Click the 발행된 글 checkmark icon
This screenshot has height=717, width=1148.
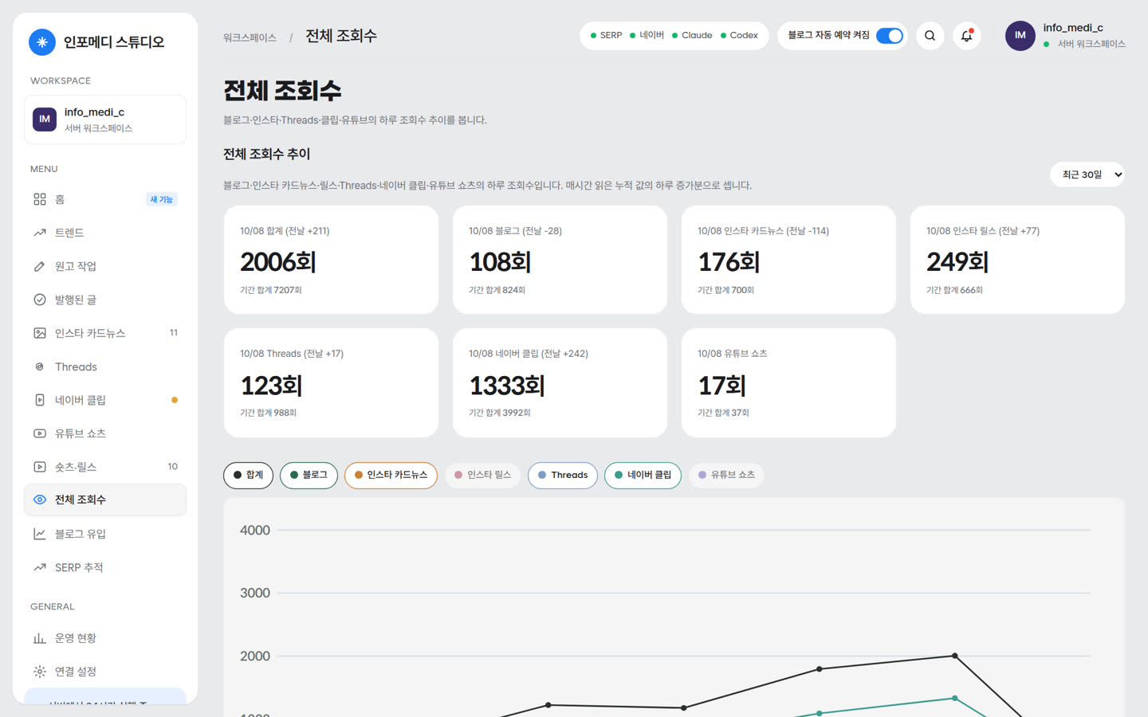40,300
